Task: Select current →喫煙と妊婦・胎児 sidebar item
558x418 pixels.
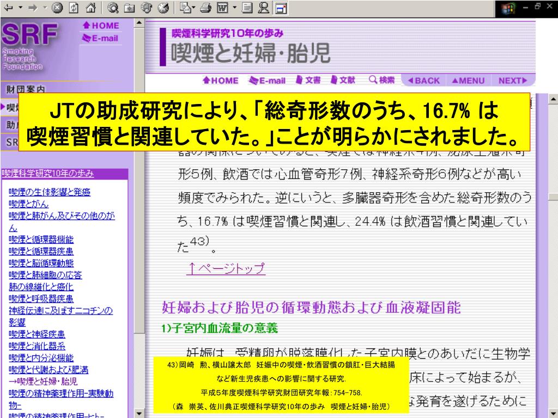Action: [x=43, y=382]
